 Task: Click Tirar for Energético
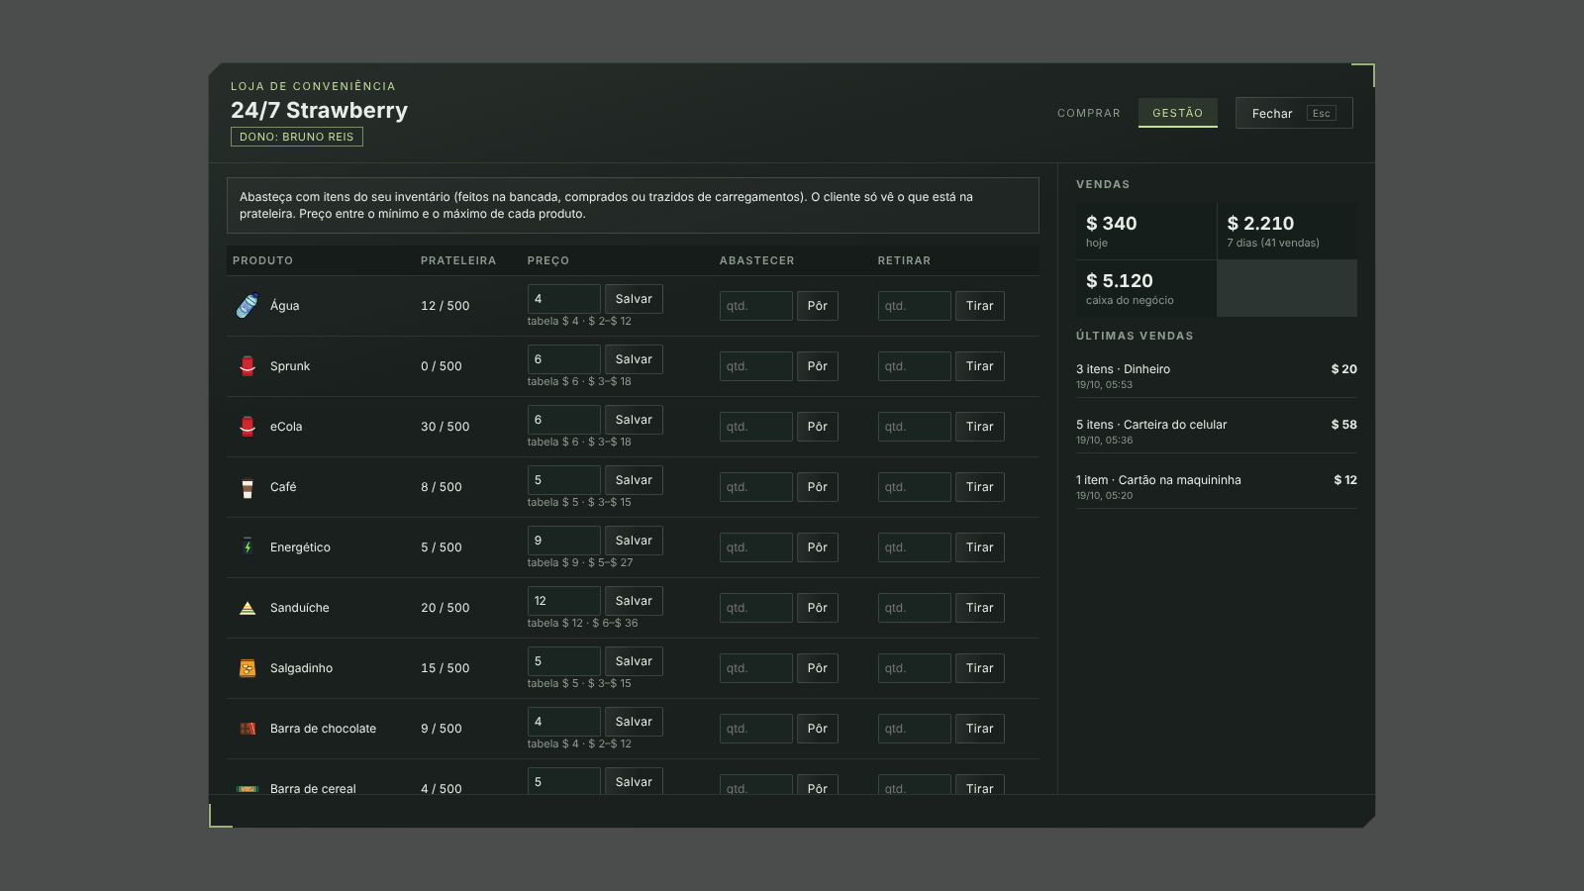pyautogui.click(x=980, y=547)
